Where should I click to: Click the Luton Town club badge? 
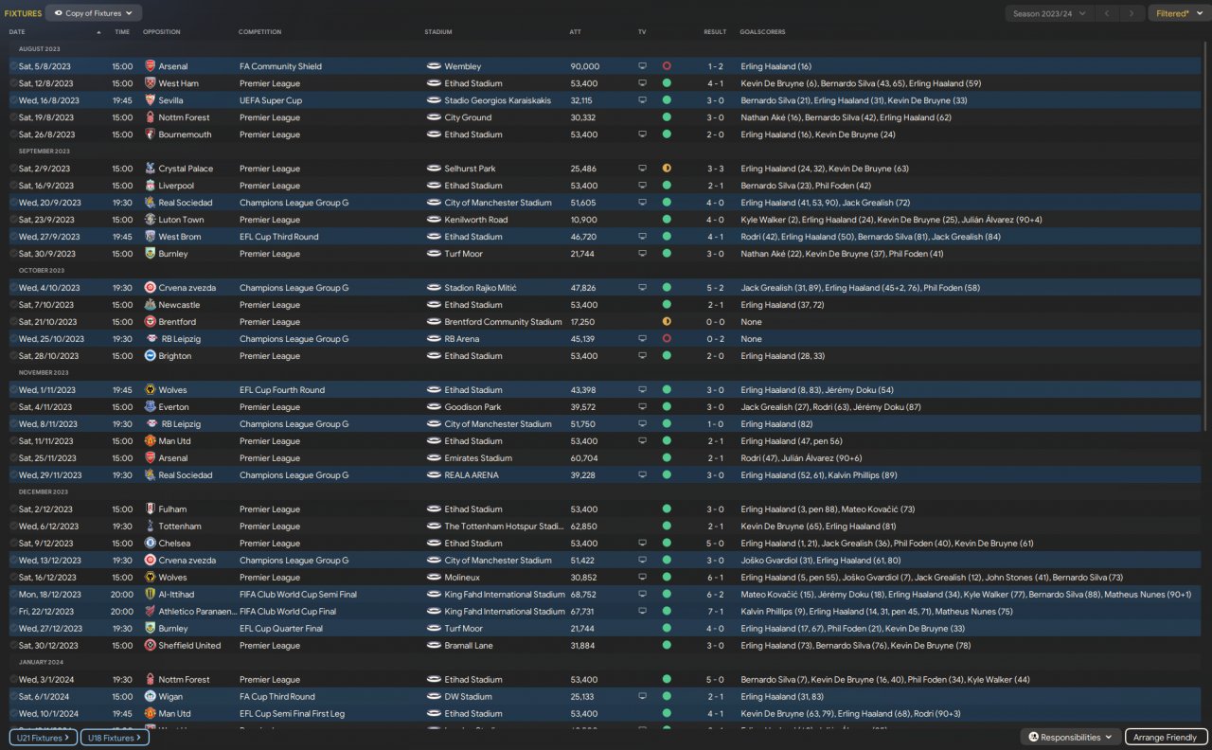[x=151, y=220]
